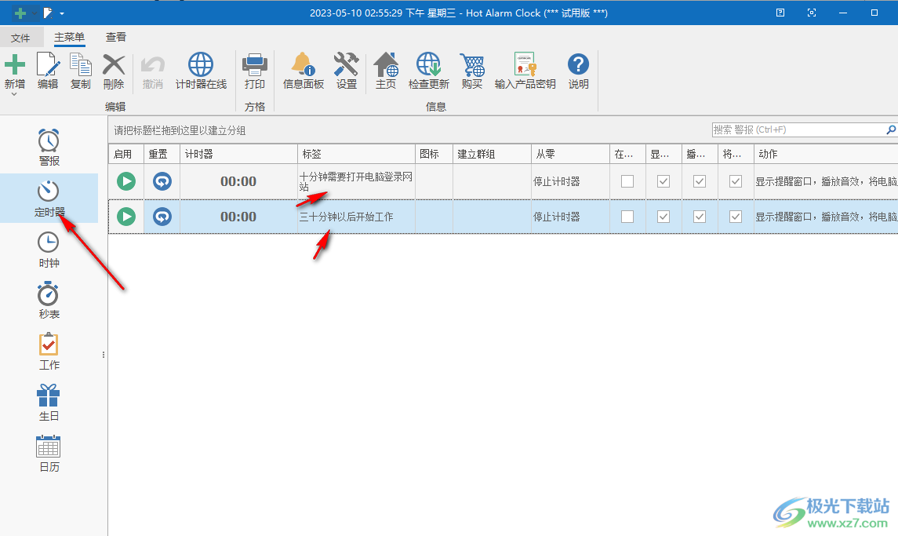The image size is (898, 536).
Task: Expand the dropdown beside the title bar plus
Action: [34, 13]
